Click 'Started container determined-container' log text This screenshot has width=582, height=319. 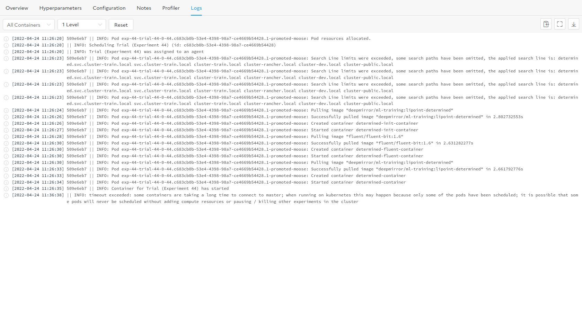pyautogui.click(x=358, y=182)
